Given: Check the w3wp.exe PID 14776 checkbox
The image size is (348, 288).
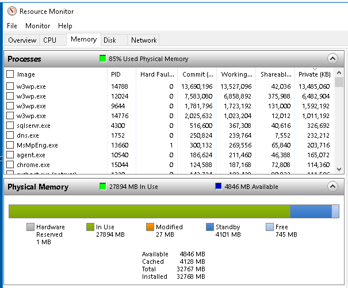Looking at the screenshot, I should point(10,116).
